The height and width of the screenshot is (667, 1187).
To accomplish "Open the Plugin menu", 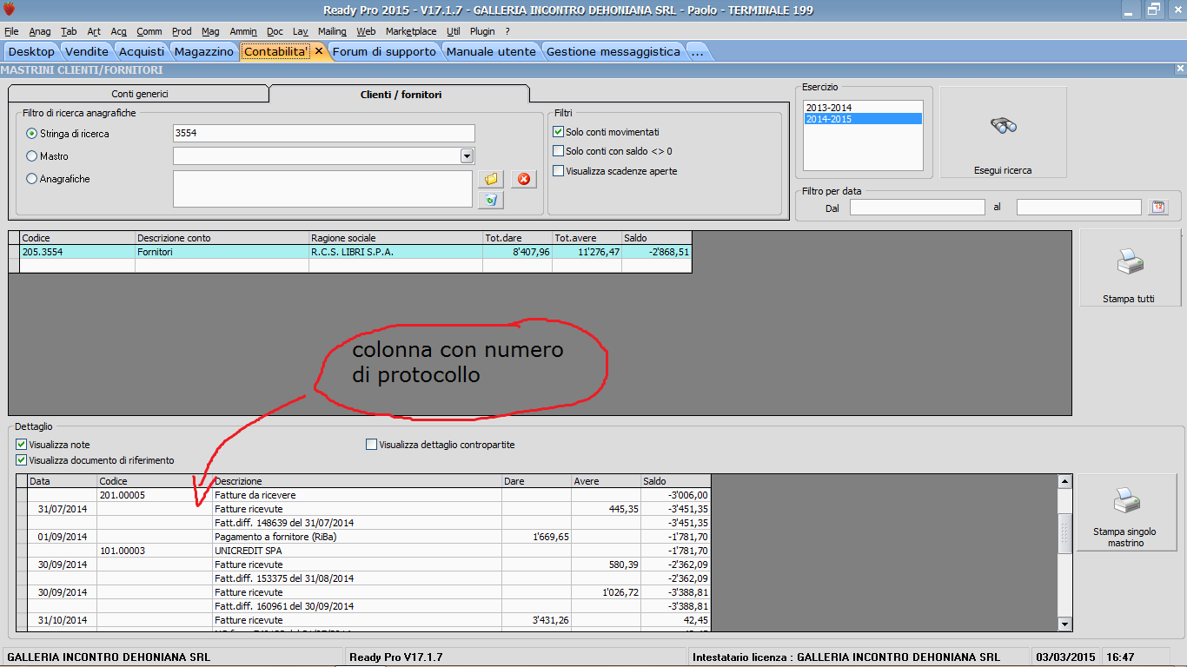I will coord(482,31).
